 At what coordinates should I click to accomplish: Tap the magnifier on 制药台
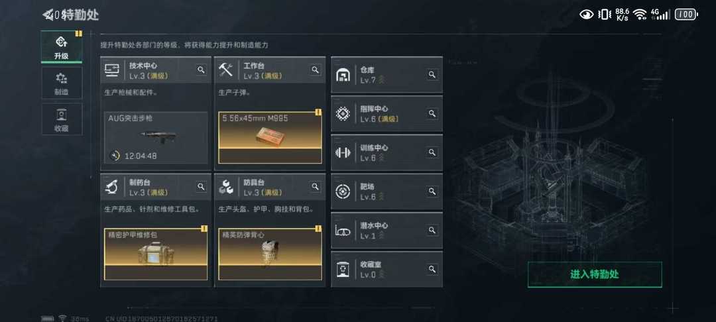click(201, 187)
